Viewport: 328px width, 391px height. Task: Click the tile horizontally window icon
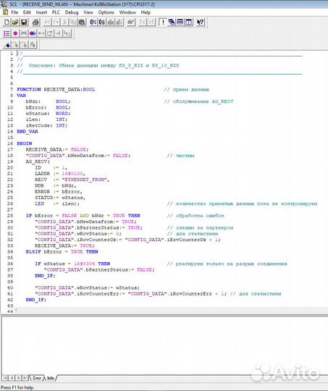pos(180,22)
